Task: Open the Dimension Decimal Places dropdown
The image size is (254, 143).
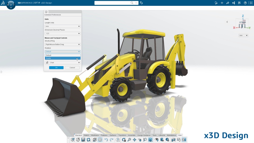Action: (62, 33)
